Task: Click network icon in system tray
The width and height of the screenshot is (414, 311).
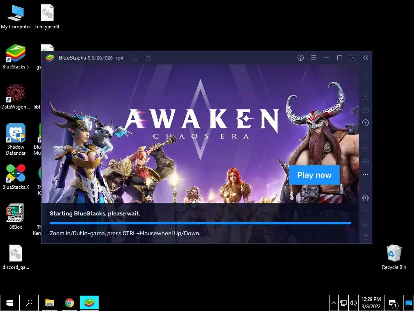Action: [x=344, y=303]
